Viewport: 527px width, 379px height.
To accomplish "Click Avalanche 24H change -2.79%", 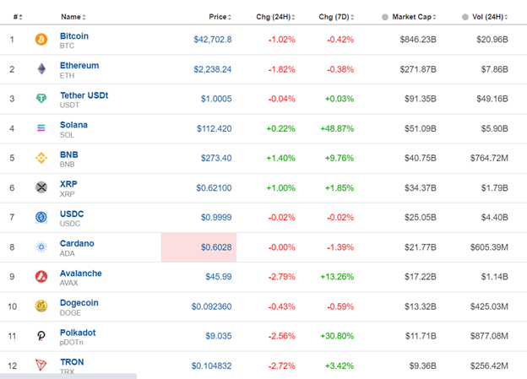I will [281, 277].
